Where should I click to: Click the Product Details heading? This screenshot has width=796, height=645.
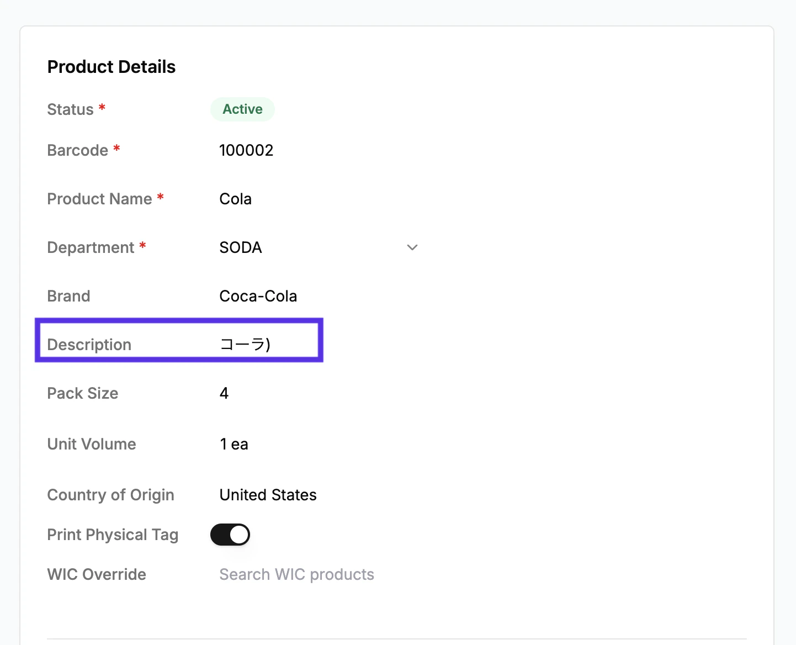pyautogui.click(x=112, y=67)
